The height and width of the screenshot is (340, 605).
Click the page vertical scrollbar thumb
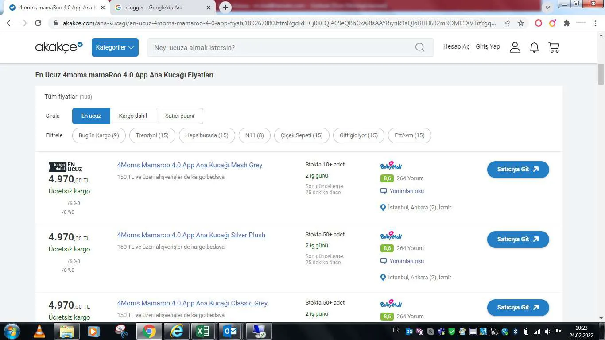(x=601, y=74)
